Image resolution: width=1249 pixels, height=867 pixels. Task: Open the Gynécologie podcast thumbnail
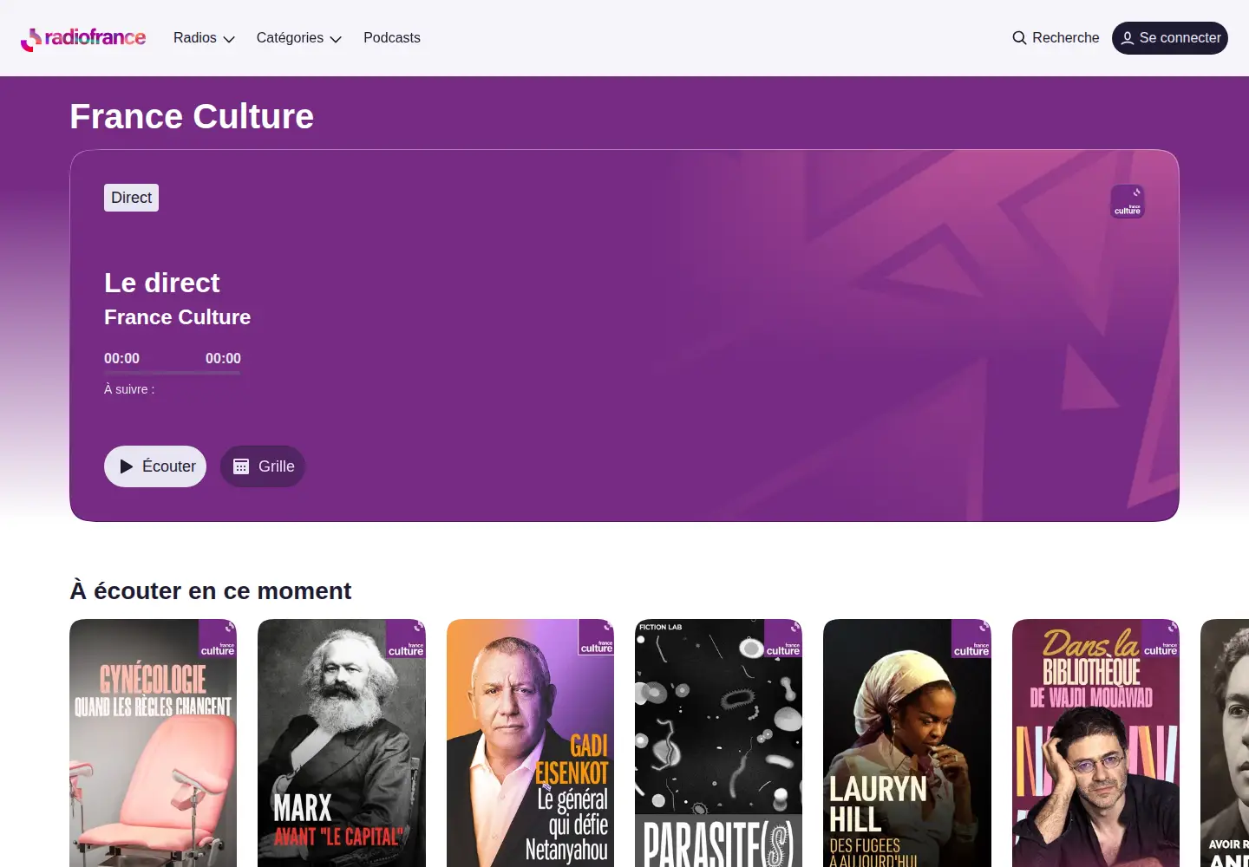(153, 743)
